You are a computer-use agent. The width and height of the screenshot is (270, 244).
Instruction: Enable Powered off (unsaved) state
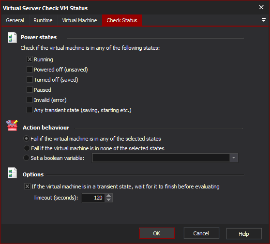tap(30, 70)
